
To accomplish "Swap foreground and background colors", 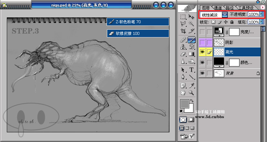I will point(192,101).
